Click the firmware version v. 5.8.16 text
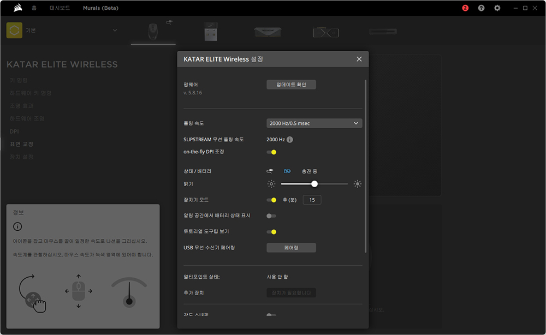The height and width of the screenshot is (335, 546). [x=193, y=93]
